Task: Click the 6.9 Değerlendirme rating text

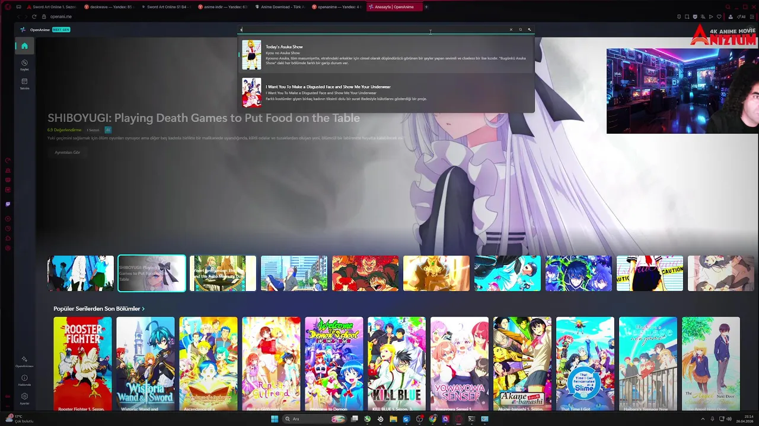Action: [x=64, y=130]
